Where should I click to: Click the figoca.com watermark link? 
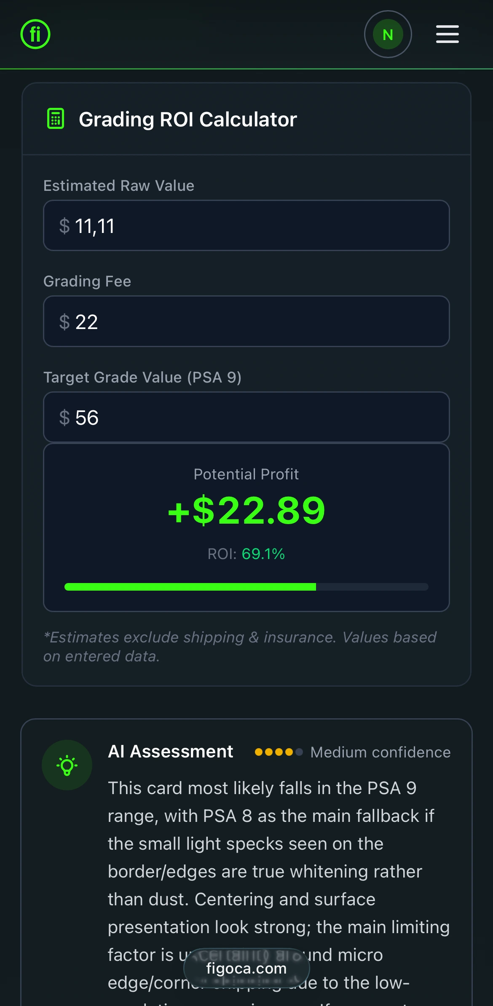point(246,968)
